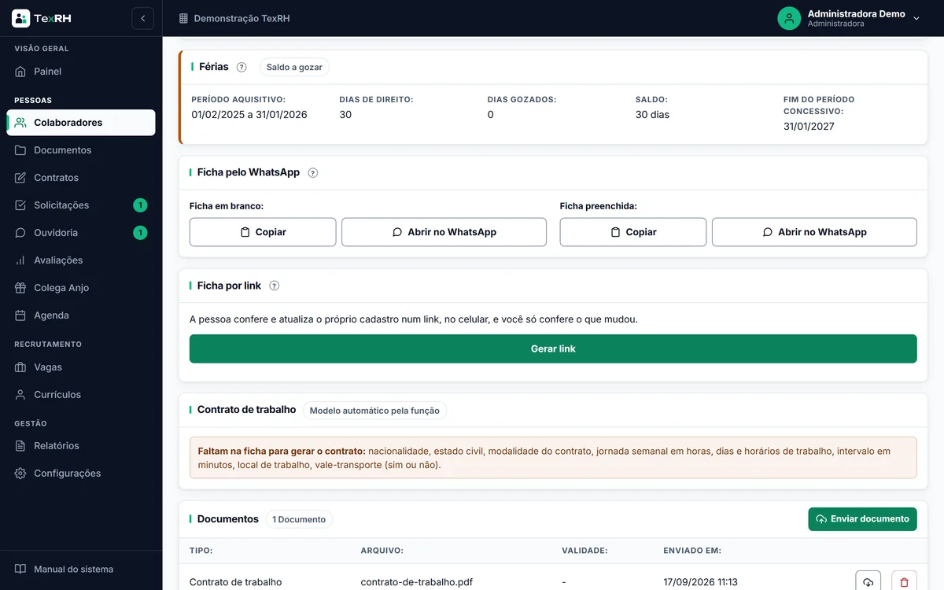The width and height of the screenshot is (944, 590).
Task: Click the Enviar documento button
Action: click(862, 519)
